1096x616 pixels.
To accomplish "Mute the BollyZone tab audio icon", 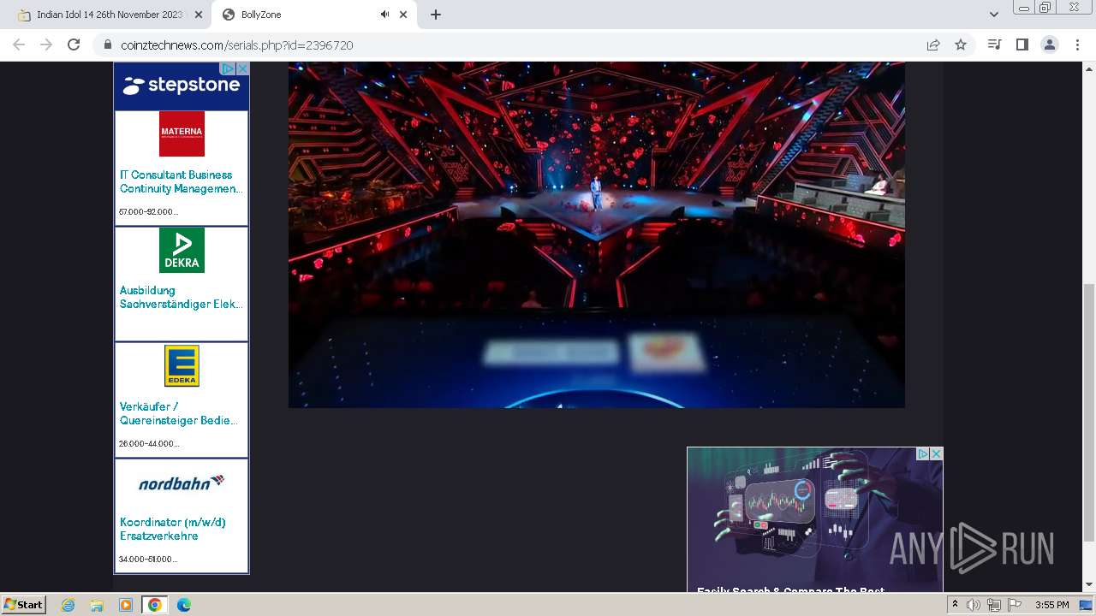I will [384, 15].
